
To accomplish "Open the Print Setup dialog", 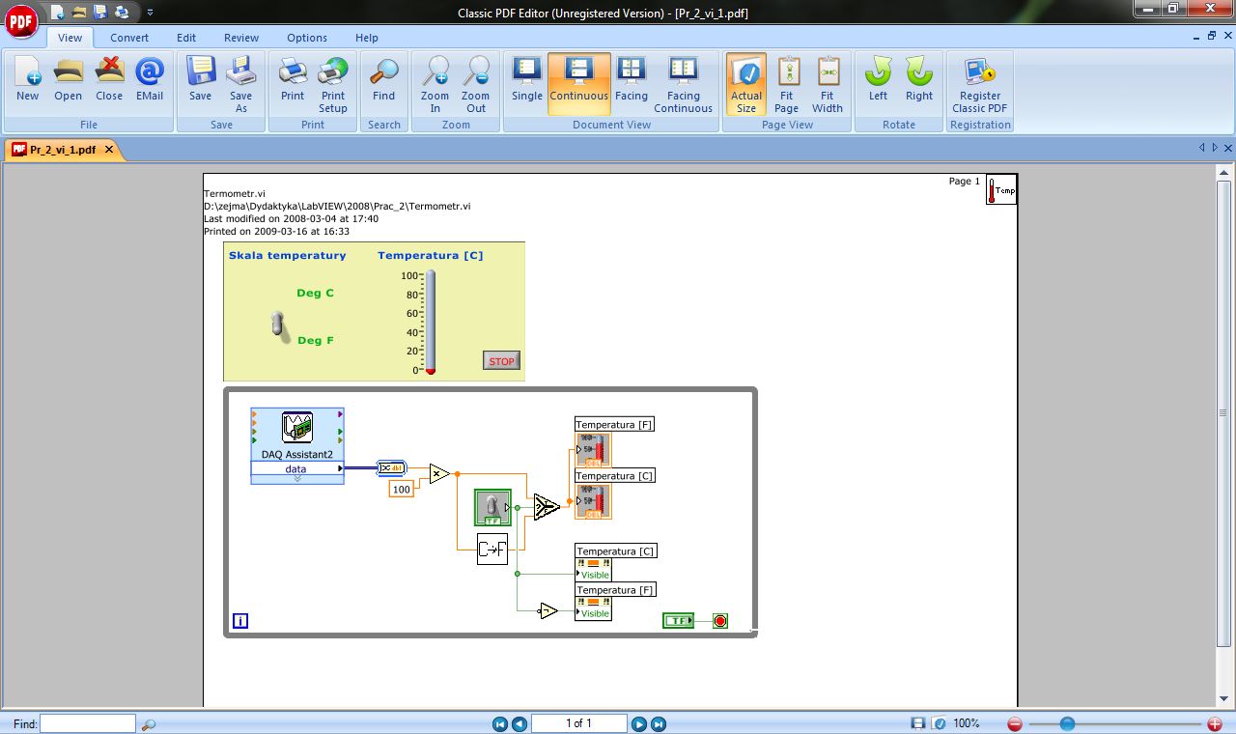I will pos(333,82).
